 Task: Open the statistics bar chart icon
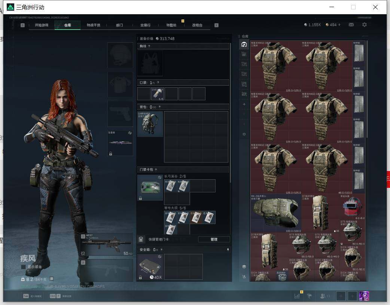[x=297, y=296]
